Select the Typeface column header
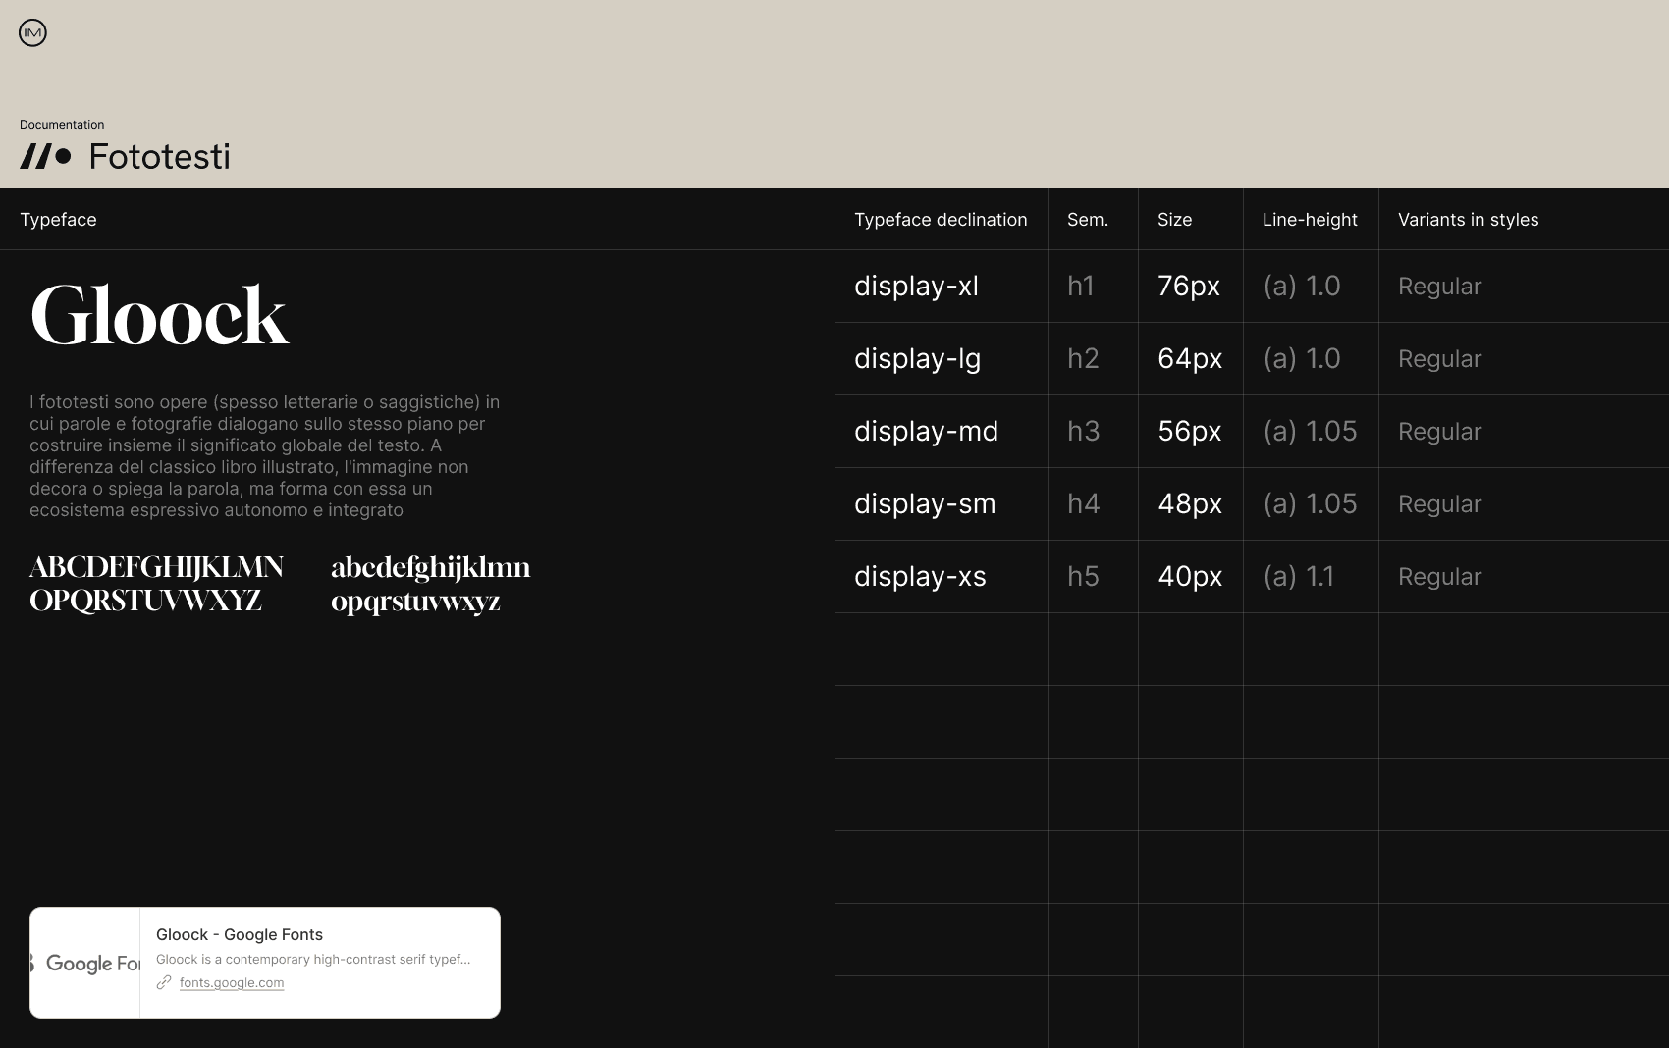 click(x=58, y=220)
